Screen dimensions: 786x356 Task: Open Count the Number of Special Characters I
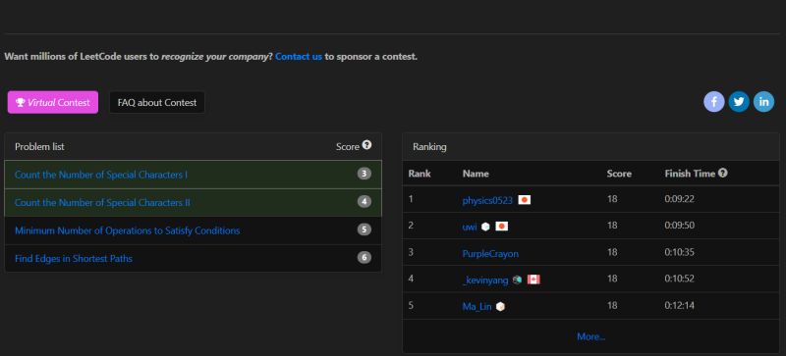(x=101, y=175)
